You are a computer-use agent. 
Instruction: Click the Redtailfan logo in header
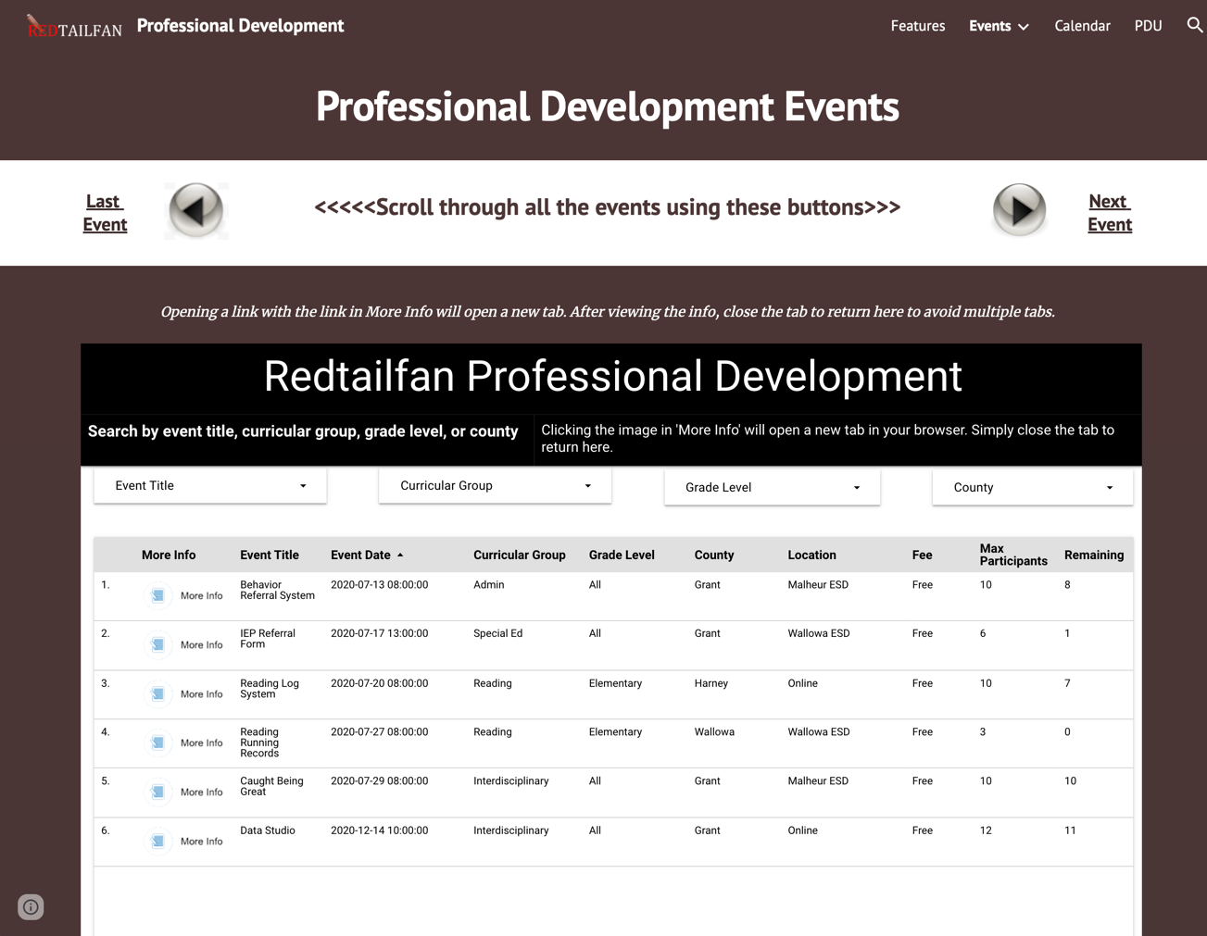click(74, 26)
